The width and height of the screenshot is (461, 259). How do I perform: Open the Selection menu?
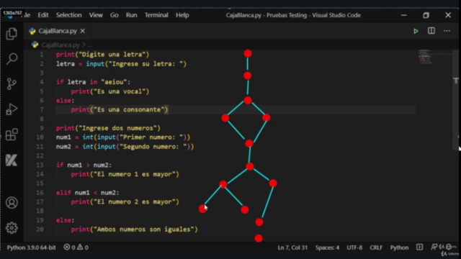[69, 15]
